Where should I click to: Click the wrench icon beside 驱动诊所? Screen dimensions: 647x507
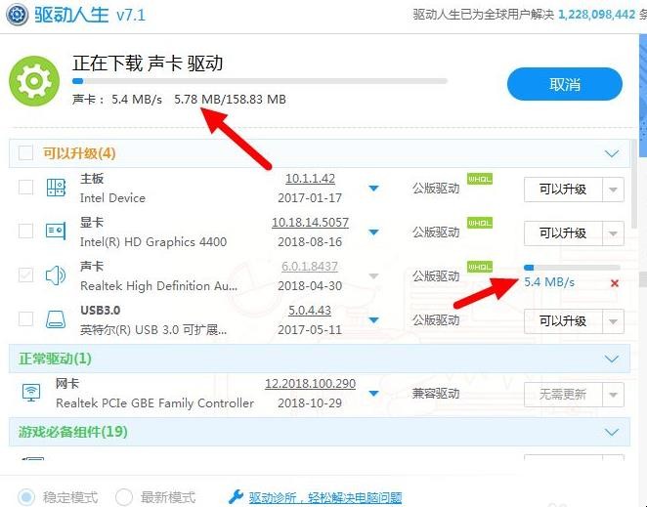tap(236, 496)
